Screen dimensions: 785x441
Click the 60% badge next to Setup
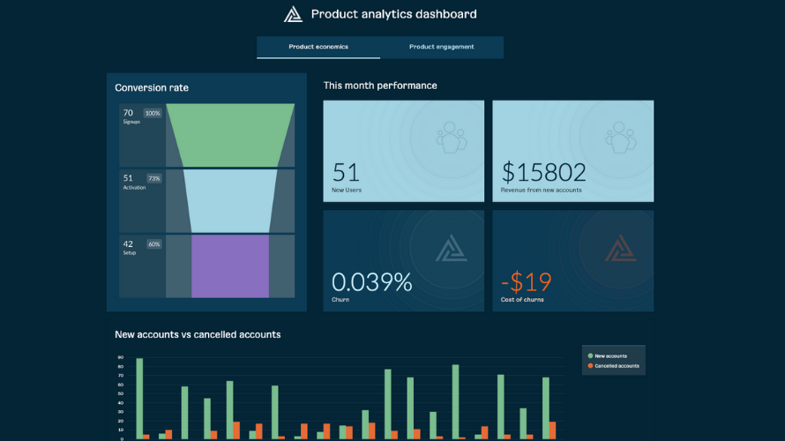tap(154, 244)
